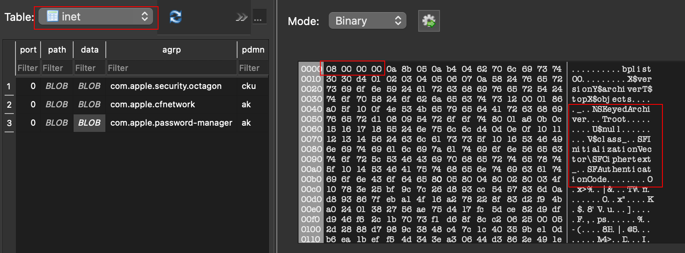Viewport: 685px width, 253px height.
Task: Click the gear icon next to Mode
Action: pos(429,21)
